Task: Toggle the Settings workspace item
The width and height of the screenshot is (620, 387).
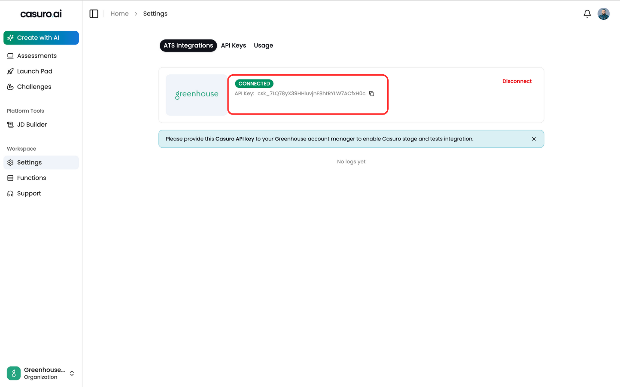Action: [x=29, y=162]
